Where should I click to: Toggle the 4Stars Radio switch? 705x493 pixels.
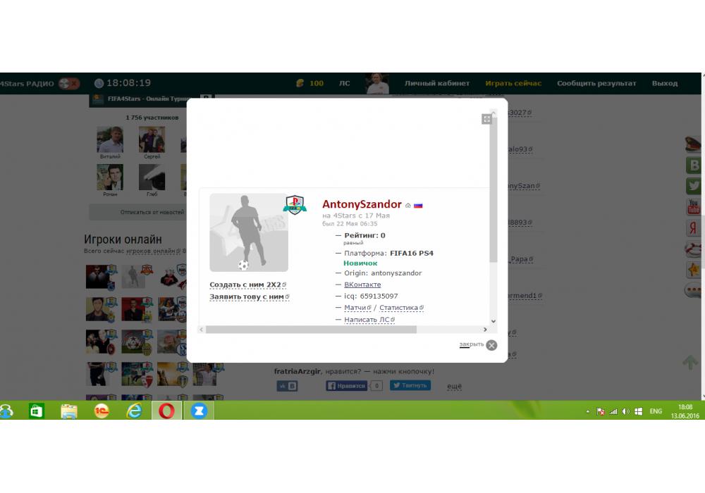(68, 84)
